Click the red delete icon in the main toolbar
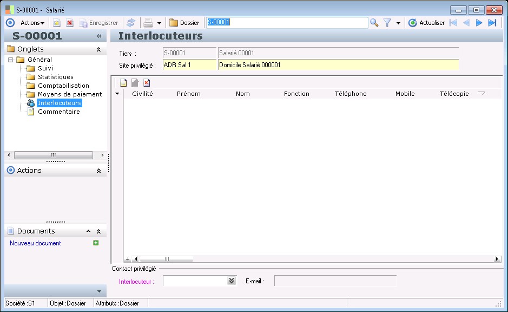 tap(69, 23)
